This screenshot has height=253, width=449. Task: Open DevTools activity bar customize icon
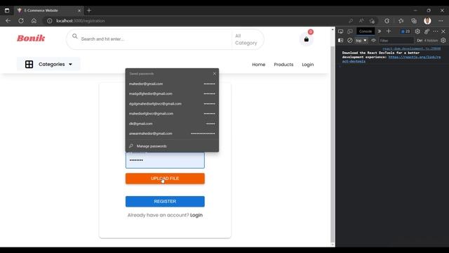pyautogui.click(x=427, y=31)
